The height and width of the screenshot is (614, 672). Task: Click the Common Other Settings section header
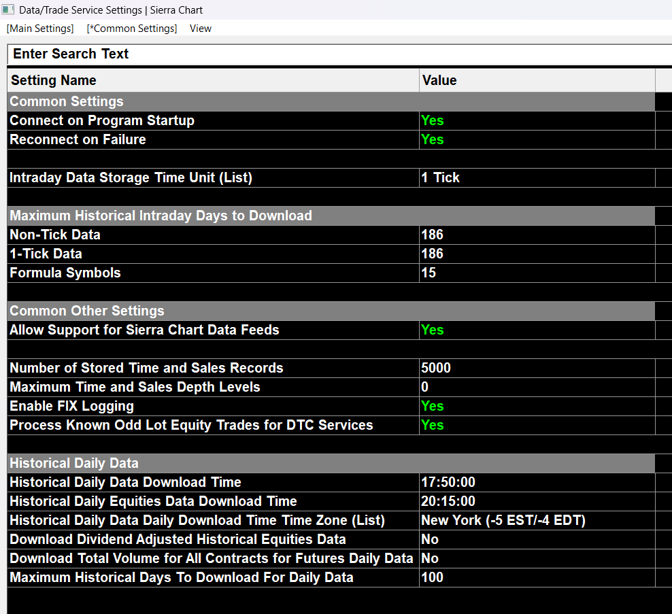(331, 311)
